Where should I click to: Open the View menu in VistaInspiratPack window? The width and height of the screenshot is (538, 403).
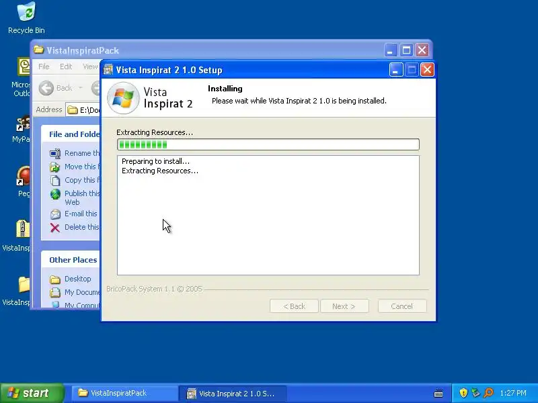coord(90,66)
